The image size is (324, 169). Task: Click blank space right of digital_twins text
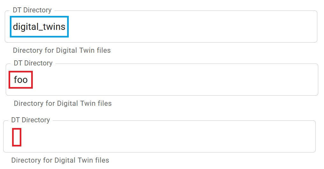point(191,27)
